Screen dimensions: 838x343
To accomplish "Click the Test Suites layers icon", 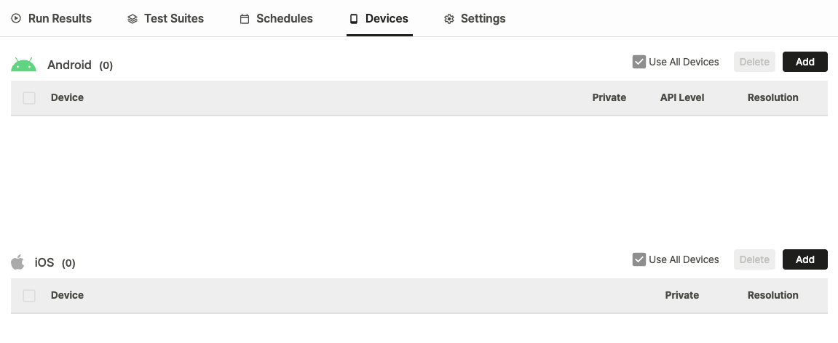I will click(x=133, y=19).
